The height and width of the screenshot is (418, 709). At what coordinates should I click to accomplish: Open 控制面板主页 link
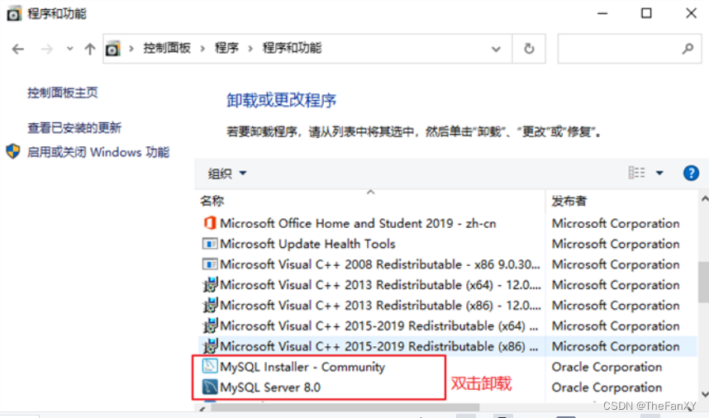click(63, 93)
